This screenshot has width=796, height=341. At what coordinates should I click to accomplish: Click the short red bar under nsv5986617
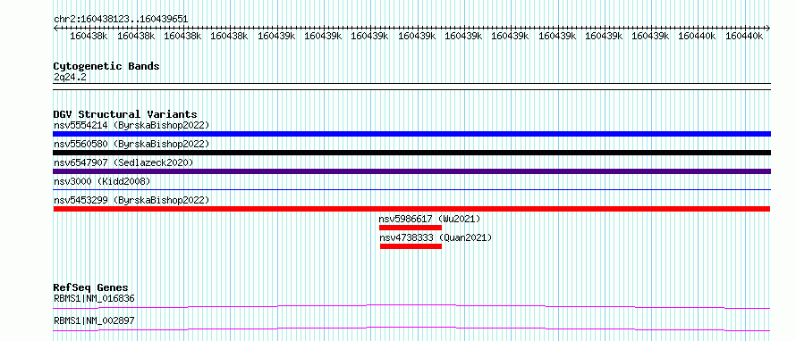tap(411, 228)
